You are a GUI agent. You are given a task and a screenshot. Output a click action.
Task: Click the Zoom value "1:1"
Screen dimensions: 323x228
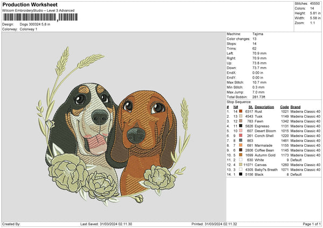click(x=312, y=23)
